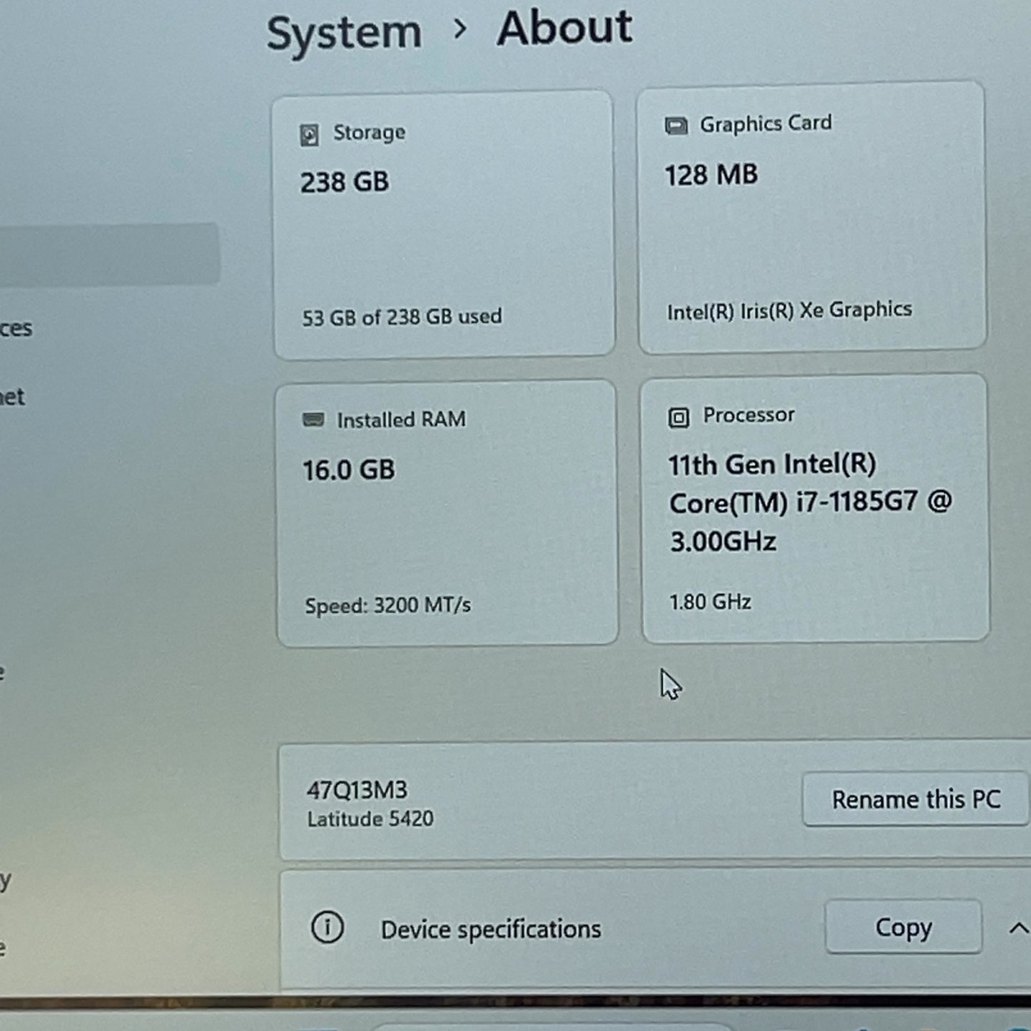Click the Processor chip icon
This screenshot has width=1031, height=1031.
(x=679, y=417)
